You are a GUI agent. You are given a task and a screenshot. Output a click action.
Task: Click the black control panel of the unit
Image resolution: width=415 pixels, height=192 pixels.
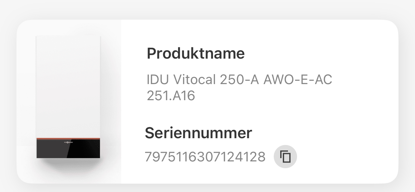tap(68, 149)
